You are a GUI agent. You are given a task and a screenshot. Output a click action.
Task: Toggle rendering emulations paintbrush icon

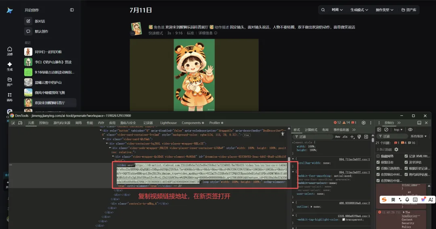pyautogui.click(x=359, y=137)
